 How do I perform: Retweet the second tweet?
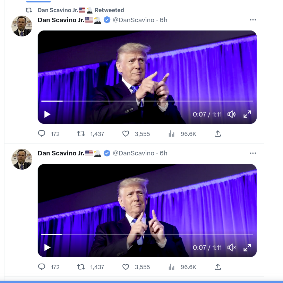pos(81,267)
